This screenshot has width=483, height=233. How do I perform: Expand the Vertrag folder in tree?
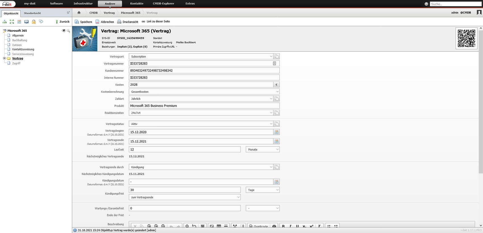pos(4,58)
